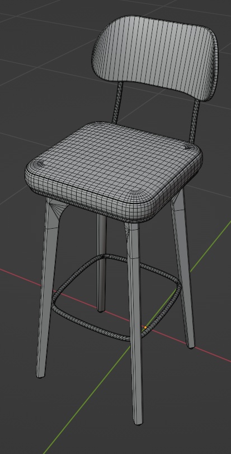The width and height of the screenshot is (231, 454).
Task: Click the left backrest support rod
Action: tap(117, 102)
